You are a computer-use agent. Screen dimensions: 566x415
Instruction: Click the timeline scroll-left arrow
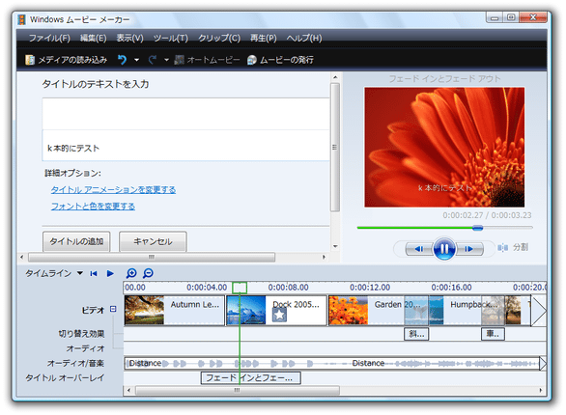click(x=128, y=390)
